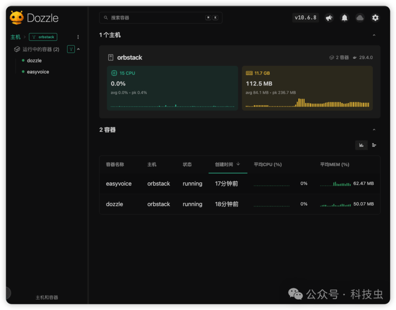Click the orbstack host title
The image size is (396, 310).
pyautogui.click(x=129, y=58)
